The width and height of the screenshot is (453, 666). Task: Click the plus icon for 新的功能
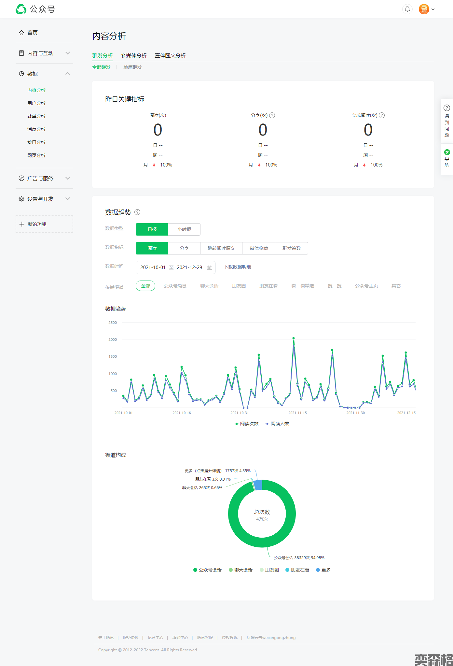coord(22,224)
